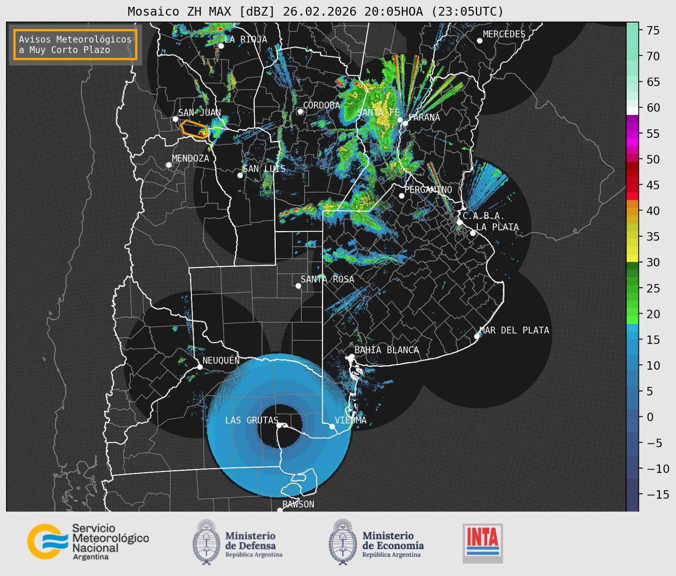The image size is (676, 576).
Task: Click the San Juan city marker dot
Action: [x=175, y=119]
